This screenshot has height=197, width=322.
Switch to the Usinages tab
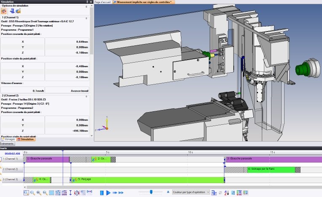tap(8, 139)
